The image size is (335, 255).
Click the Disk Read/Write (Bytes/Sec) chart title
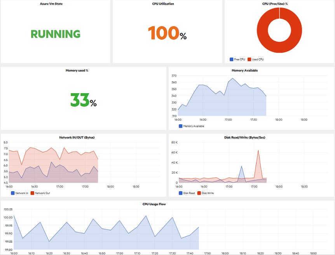pos(245,138)
